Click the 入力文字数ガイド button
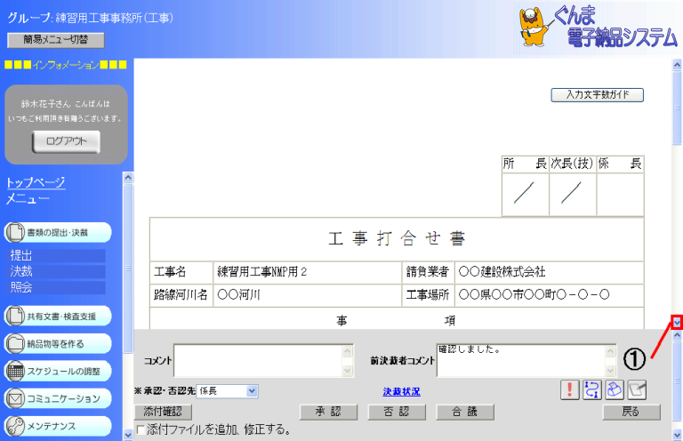 598,95
